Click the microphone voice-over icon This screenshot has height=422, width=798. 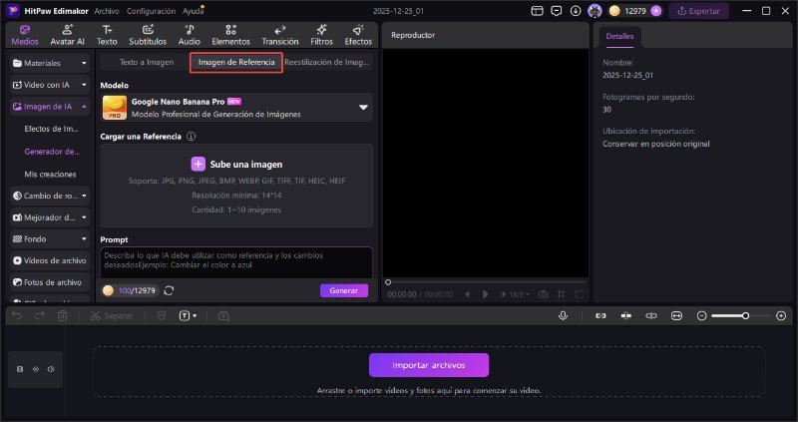564,315
